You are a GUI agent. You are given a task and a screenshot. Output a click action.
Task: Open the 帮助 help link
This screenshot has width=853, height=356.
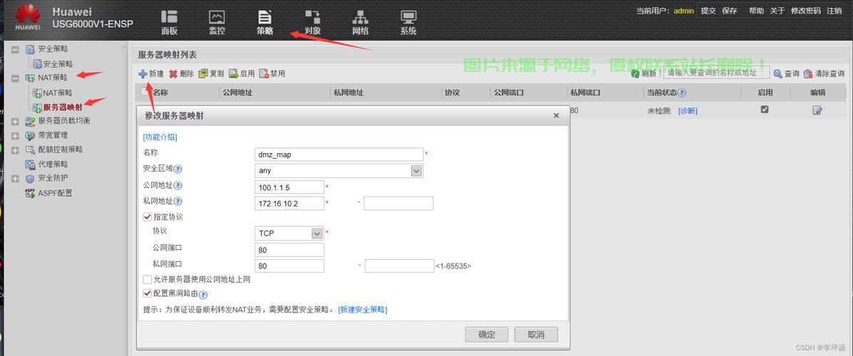(756, 11)
